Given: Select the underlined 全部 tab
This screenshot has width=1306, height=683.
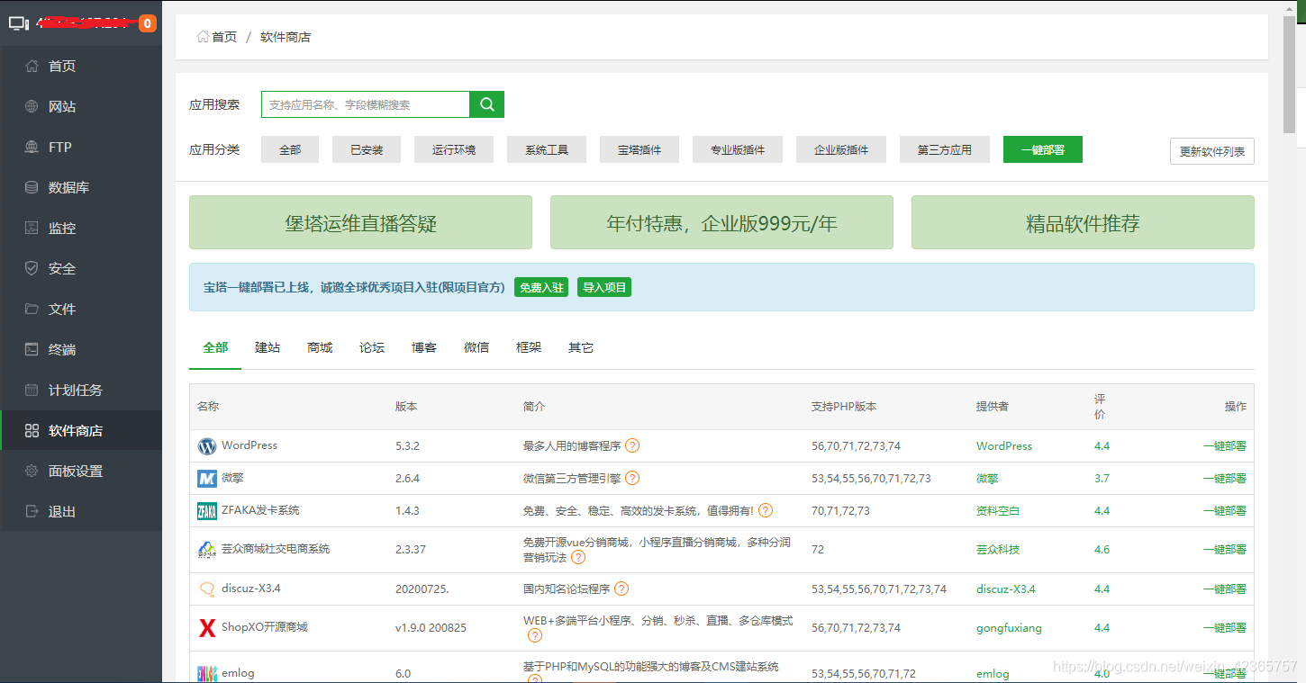Looking at the screenshot, I should coord(215,347).
